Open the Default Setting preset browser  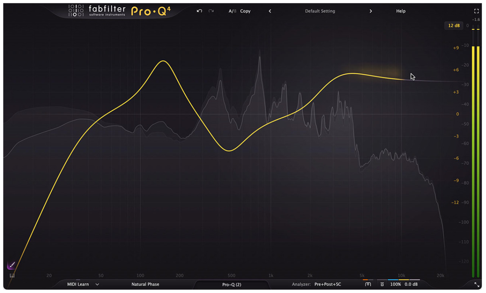[x=320, y=11]
